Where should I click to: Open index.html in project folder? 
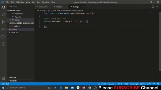21,26
